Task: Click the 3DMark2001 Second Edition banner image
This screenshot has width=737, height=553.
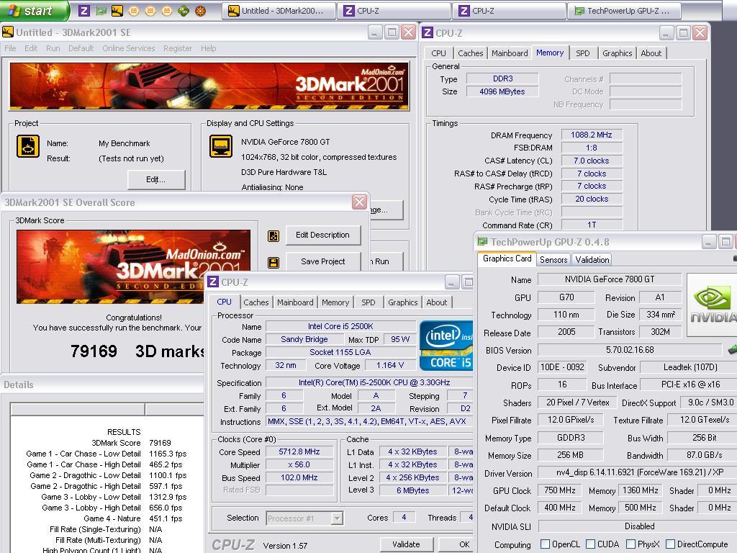Action: [x=209, y=86]
